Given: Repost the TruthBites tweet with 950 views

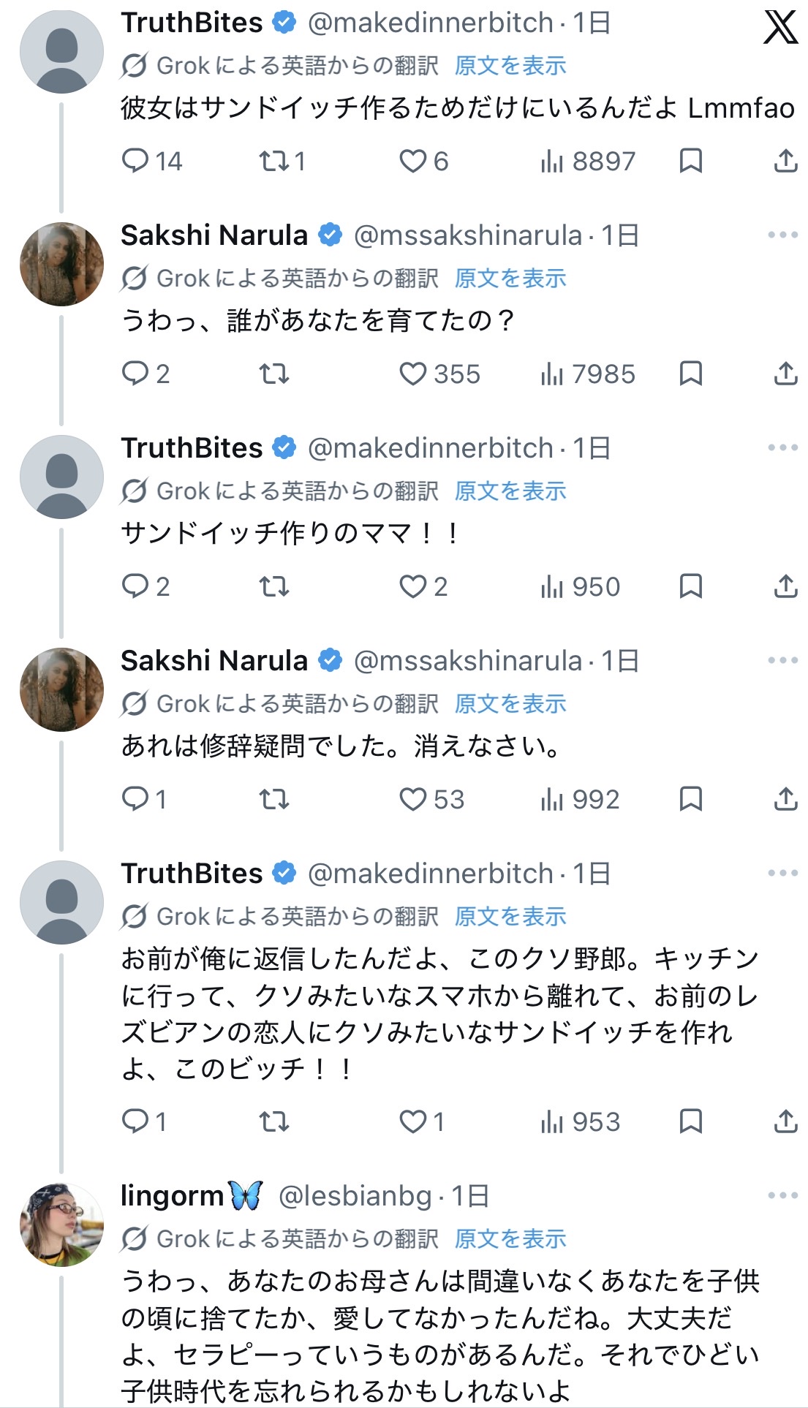Looking at the screenshot, I should pos(274,586).
